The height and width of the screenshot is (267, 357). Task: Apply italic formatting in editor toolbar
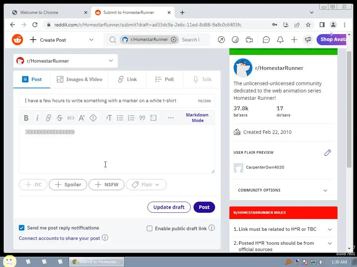point(37,118)
